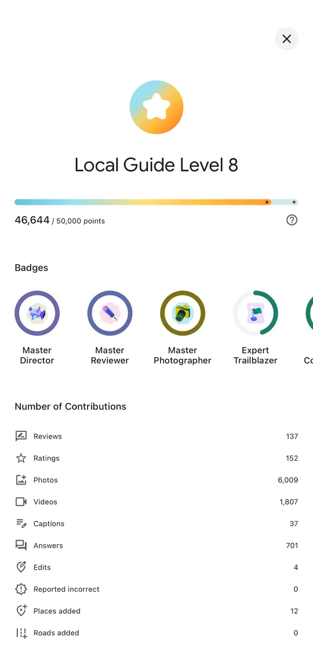Click the Captions count '37'
The width and height of the screenshot is (313, 648).
click(x=294, y=523)
